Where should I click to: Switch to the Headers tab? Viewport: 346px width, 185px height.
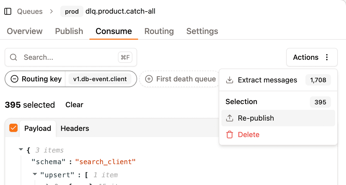pyautogui.click(x=75, y=128)
